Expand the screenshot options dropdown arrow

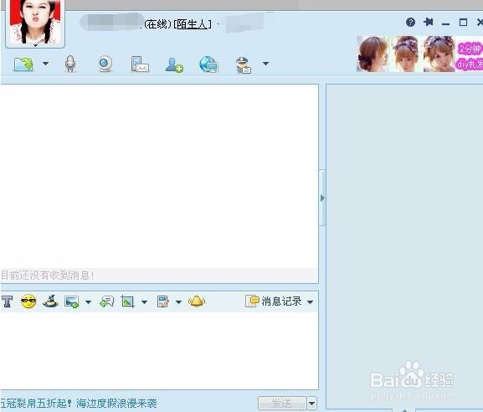(144, 302)
